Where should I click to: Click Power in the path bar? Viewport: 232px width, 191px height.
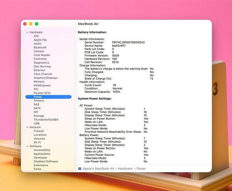[x=141, y=168]
